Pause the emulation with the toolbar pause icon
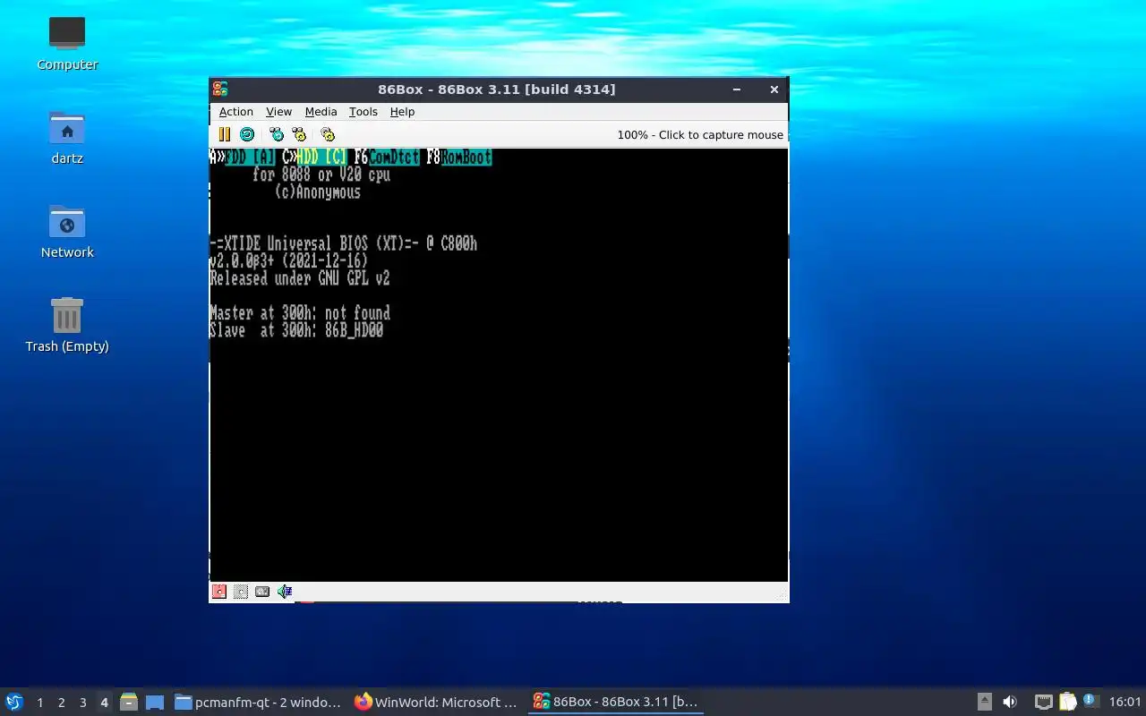 pyautogui.click(x=225, y=134)
